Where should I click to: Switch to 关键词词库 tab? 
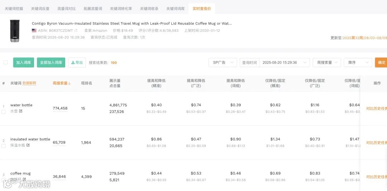176,9
